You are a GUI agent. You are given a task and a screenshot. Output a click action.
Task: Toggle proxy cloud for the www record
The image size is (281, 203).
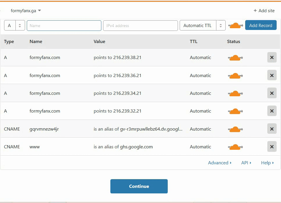click(235, 147)
